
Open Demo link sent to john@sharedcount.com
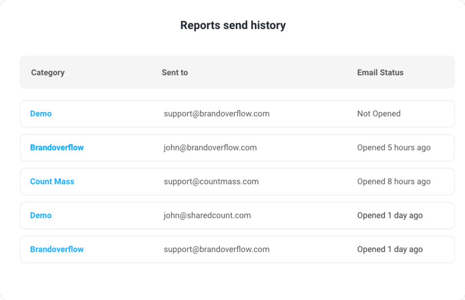[41, 215]
